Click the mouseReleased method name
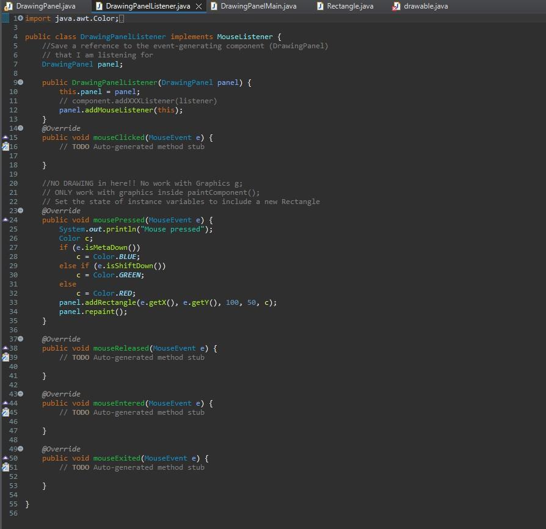 click(121, 348)
